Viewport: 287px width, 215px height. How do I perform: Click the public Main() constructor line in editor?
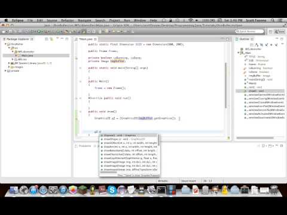click(99, 81)
